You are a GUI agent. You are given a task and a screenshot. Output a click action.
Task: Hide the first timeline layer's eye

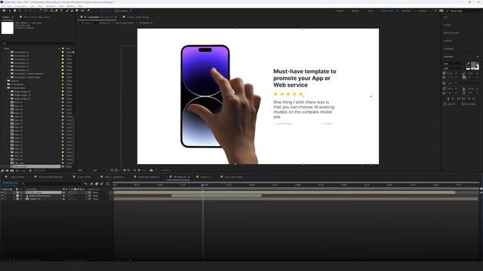(2, 193)
